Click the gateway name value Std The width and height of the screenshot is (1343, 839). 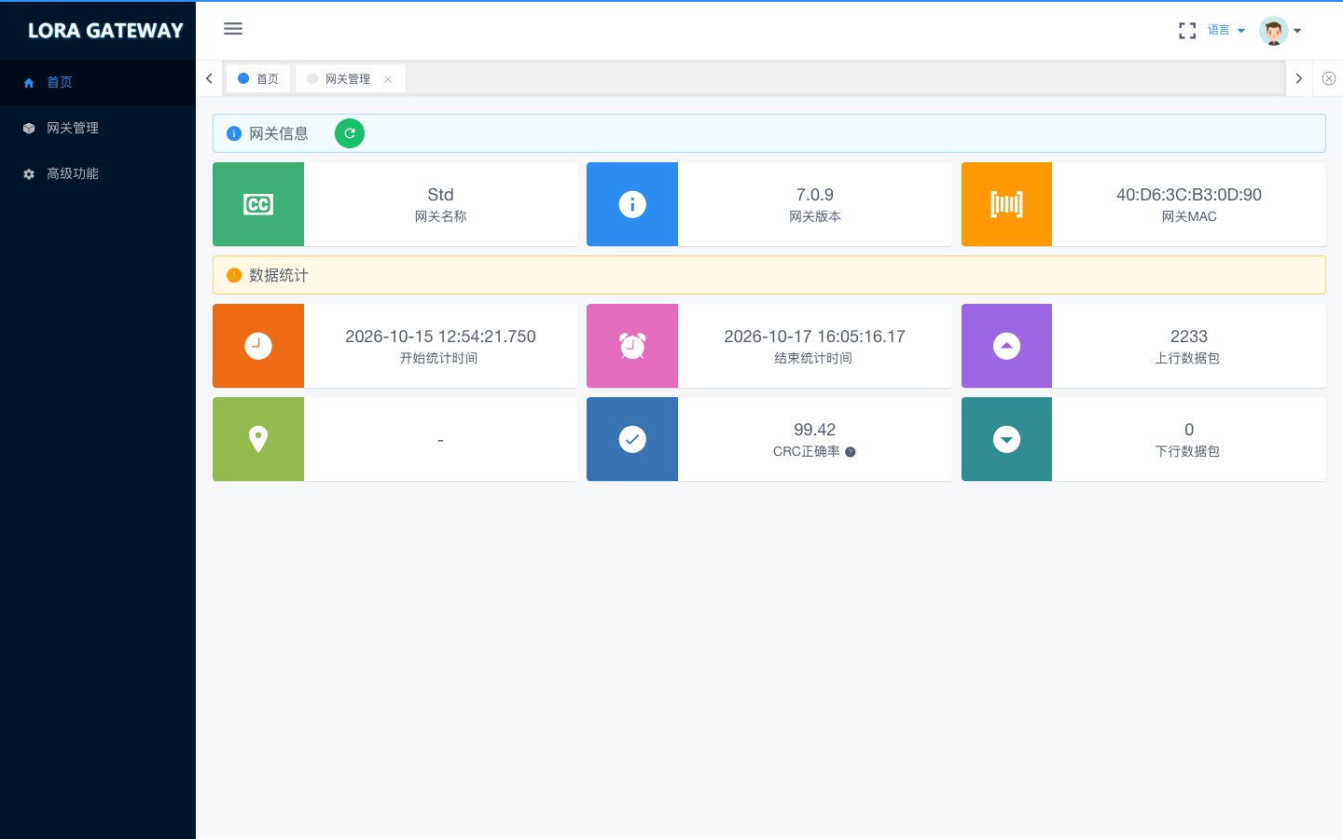coord(440,195)
